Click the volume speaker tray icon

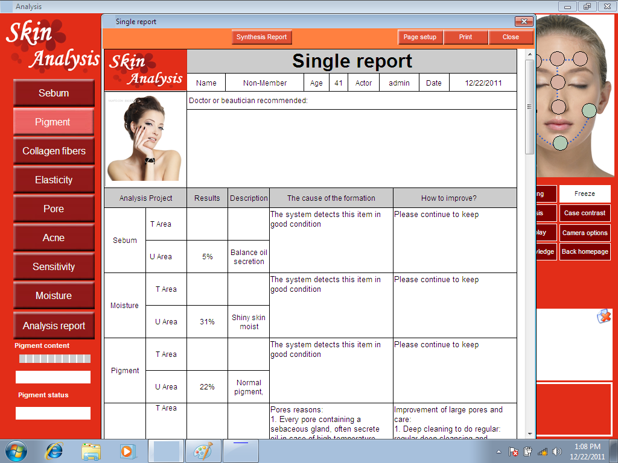[x=556, y=452]
